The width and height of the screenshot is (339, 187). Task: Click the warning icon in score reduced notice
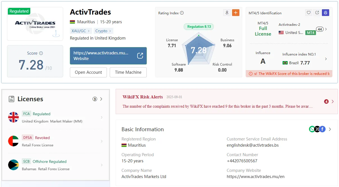[x=251, y=74]
